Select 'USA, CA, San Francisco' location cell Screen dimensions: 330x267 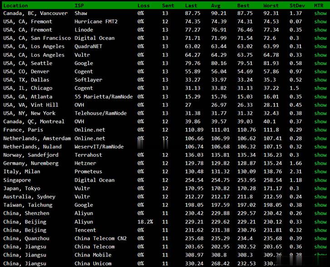point(37,38)
